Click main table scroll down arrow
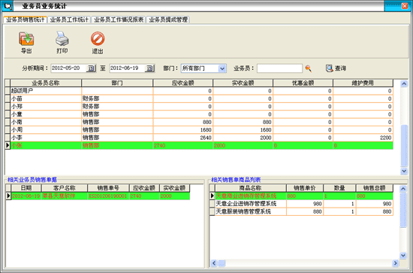 point(404,171)
